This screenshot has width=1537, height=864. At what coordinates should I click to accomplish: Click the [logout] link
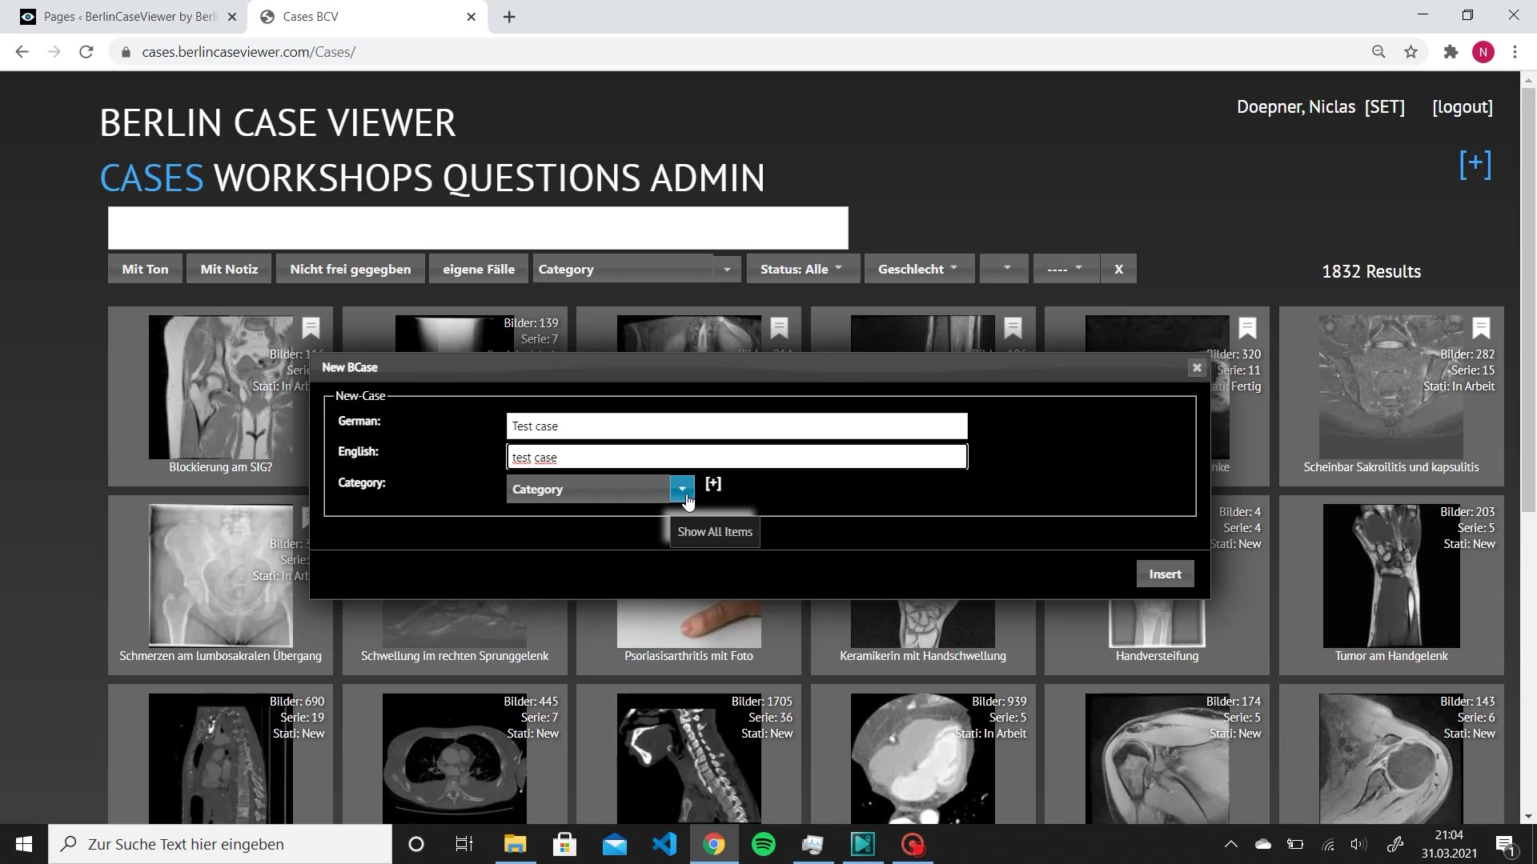click(x=1462, y=107)
